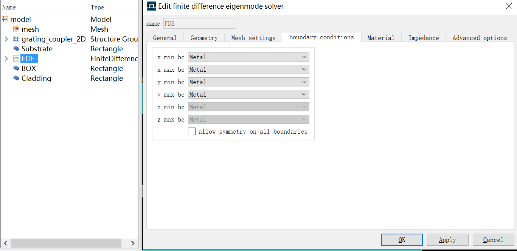Screen dimensions: 517x251
Task: Expand the FDE tree node
Action: click(x=6, y=59)
